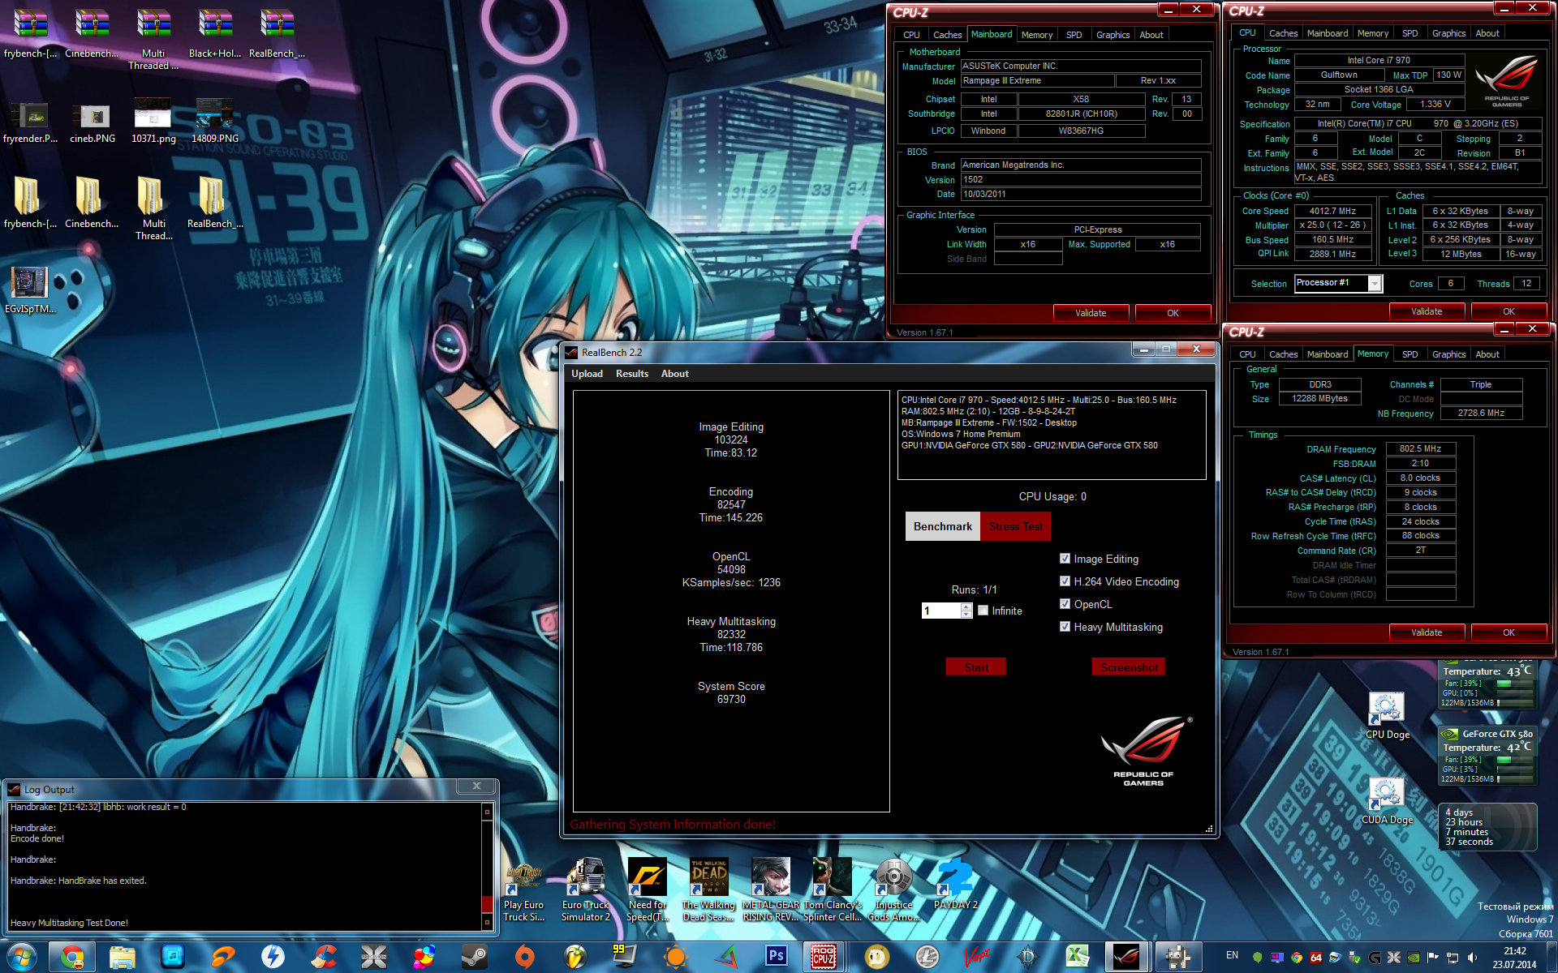The height and width of the screenshot is (973, 1558).
Task: Click the runs number input field
Action: point(941,611)
